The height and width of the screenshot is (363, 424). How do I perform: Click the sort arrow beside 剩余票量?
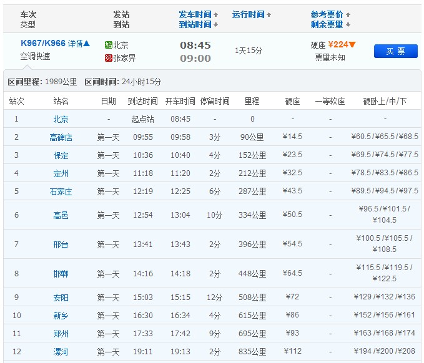click(x=348, y=25)
